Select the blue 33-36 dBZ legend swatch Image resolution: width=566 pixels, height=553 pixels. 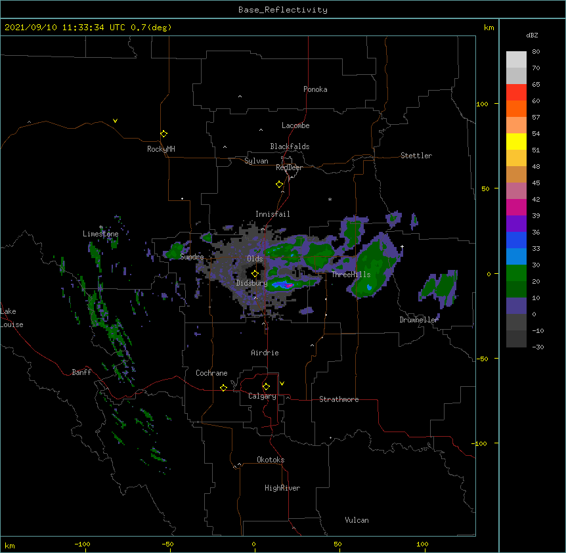[516, 240]
